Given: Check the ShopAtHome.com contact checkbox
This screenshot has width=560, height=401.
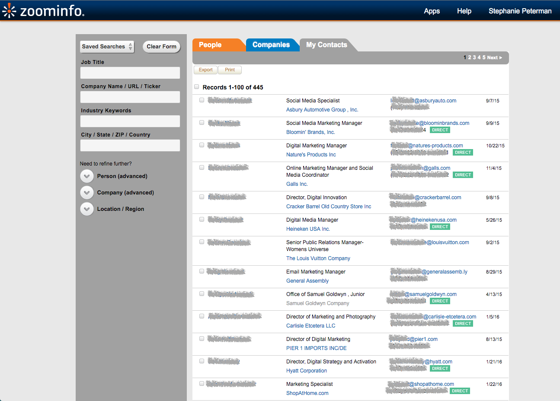Looking at the screenshot, I should coord(202,384).
